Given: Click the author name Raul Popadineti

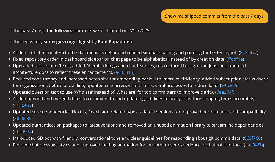Looking at the screenshot, I should tap(115, 41).
